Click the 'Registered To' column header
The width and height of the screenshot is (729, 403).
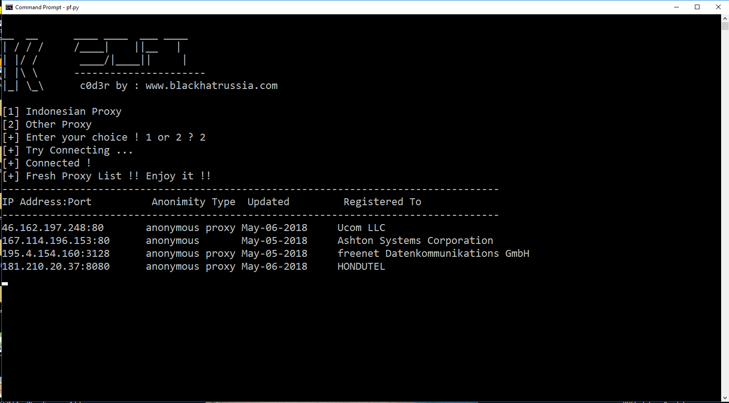point(382,202)
